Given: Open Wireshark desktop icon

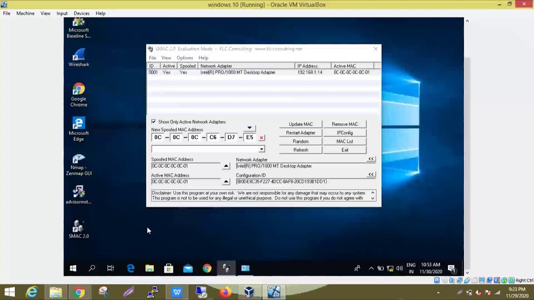Looking at the screenshot, I should 78,57.
